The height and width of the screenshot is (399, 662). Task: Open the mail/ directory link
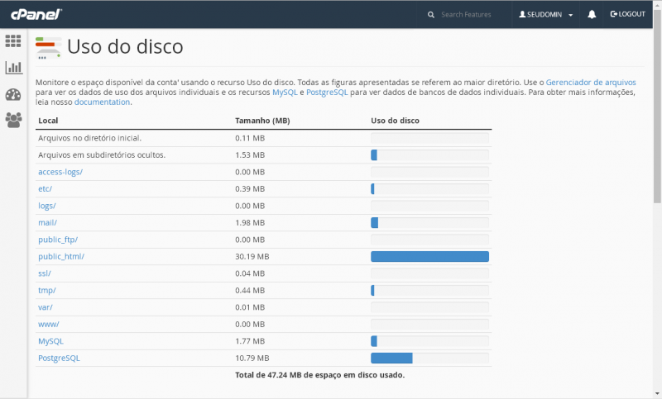(x=47, y=222)
